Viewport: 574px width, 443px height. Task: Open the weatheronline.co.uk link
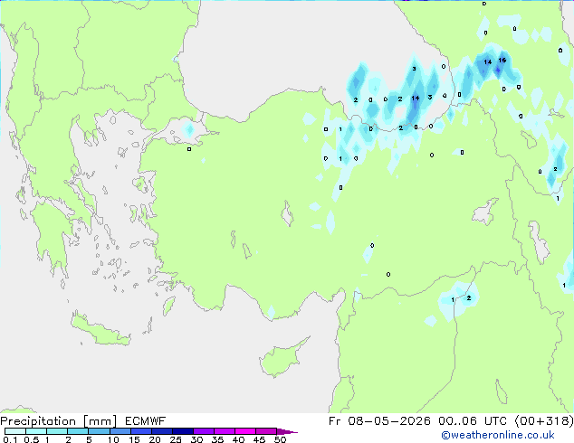498,435
